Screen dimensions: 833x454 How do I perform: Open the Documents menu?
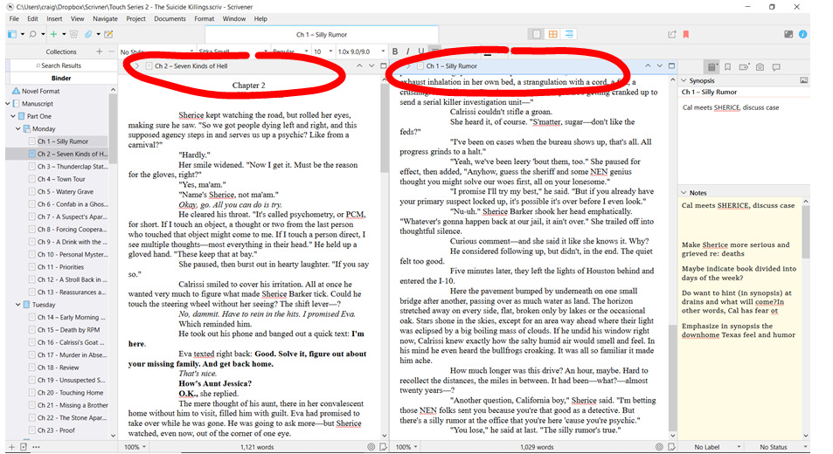170,18
